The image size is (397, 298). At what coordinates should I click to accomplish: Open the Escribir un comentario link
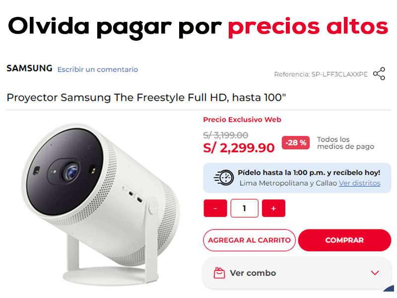pos(98,70)
